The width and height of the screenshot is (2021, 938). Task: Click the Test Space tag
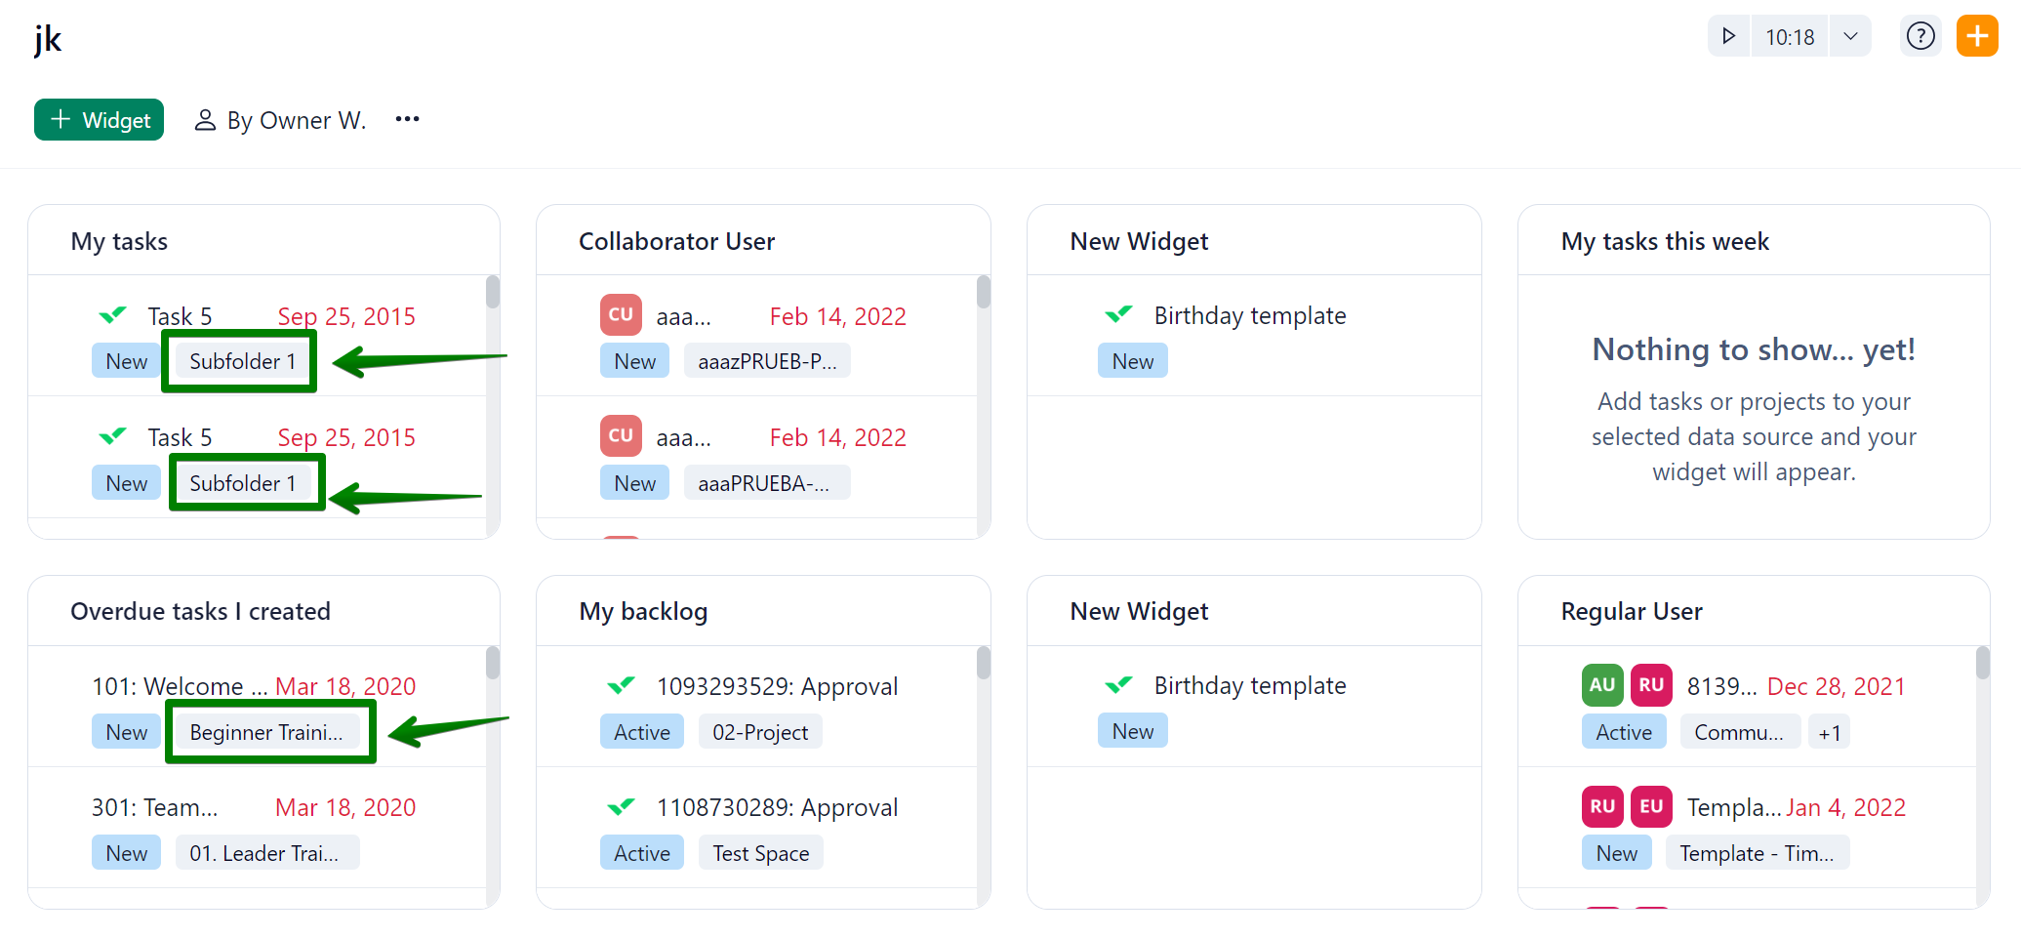[x=760, y=853]
